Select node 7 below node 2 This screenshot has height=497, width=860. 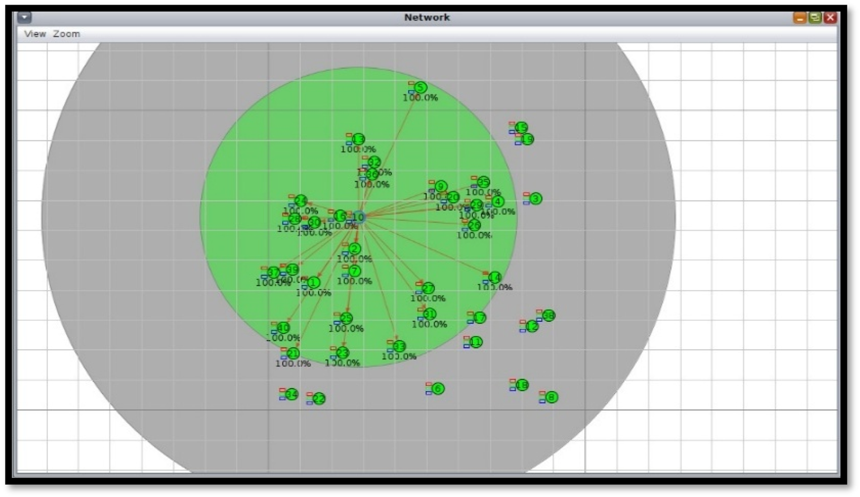355,271
